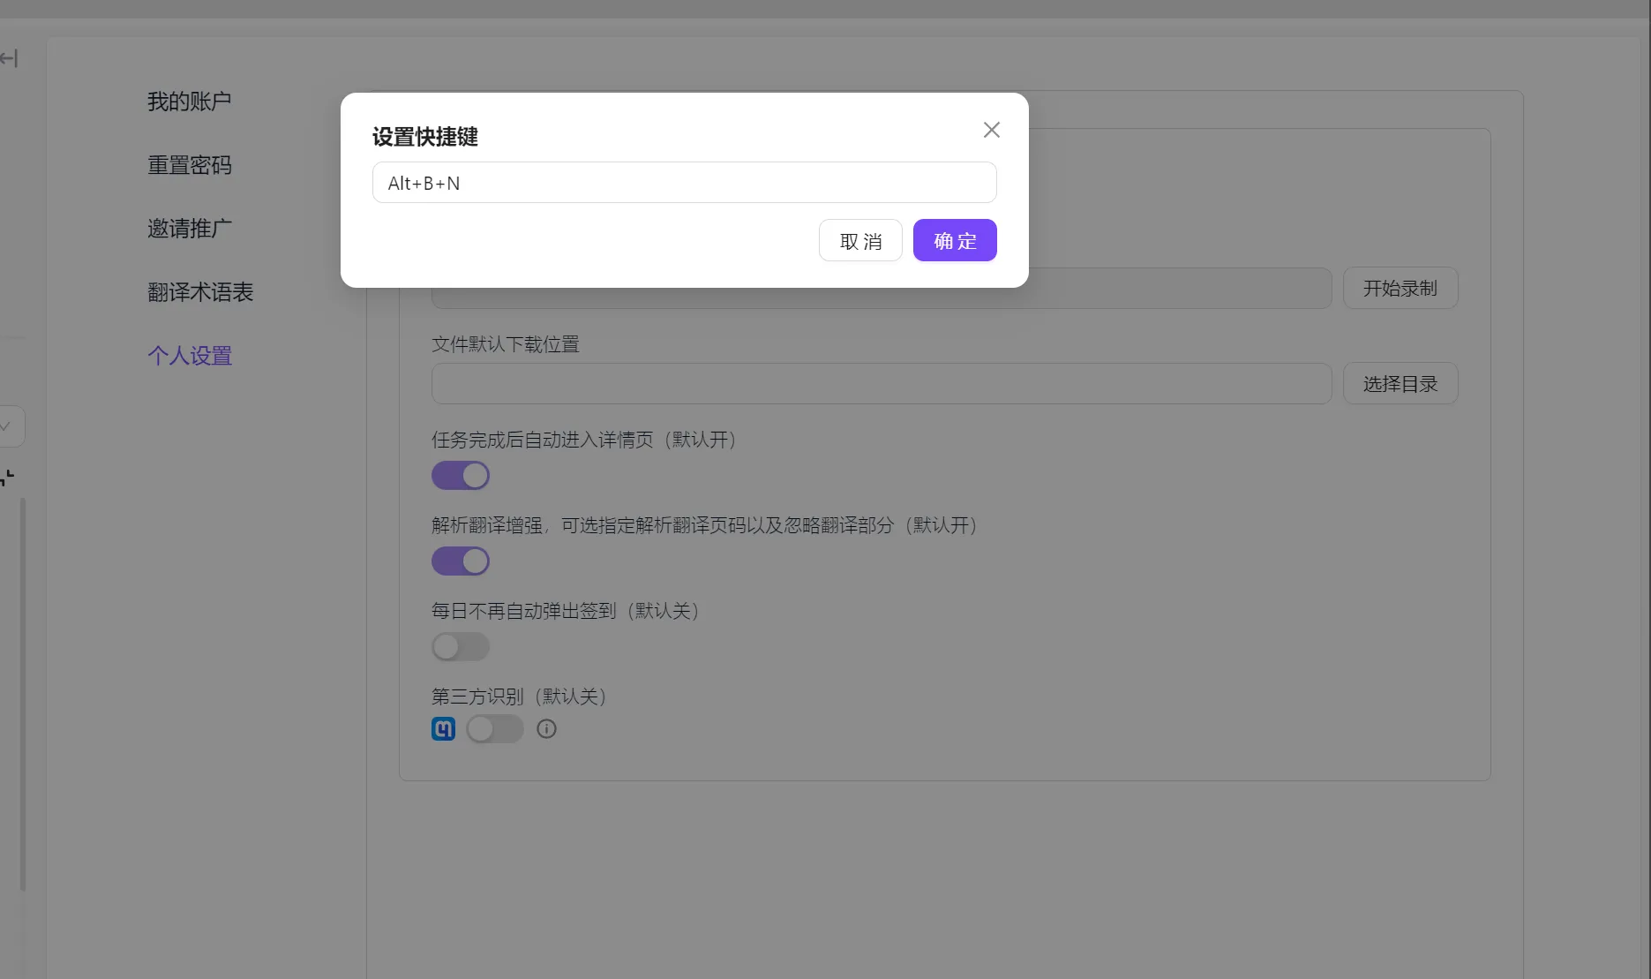This screenshot has width=1651, height=979.
Task: Close the shortcut key dialog with X
Action: (x=991, y=130)
